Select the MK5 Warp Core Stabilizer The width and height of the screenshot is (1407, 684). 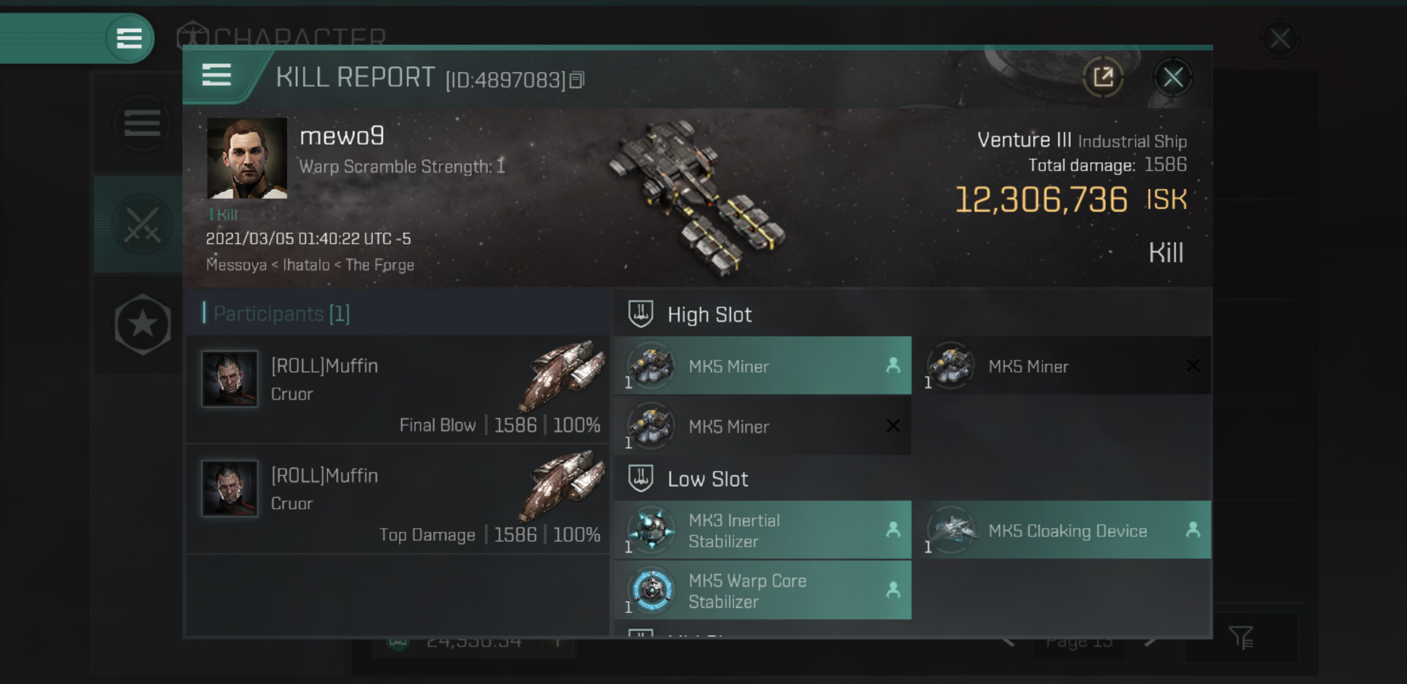click(763, 590)
